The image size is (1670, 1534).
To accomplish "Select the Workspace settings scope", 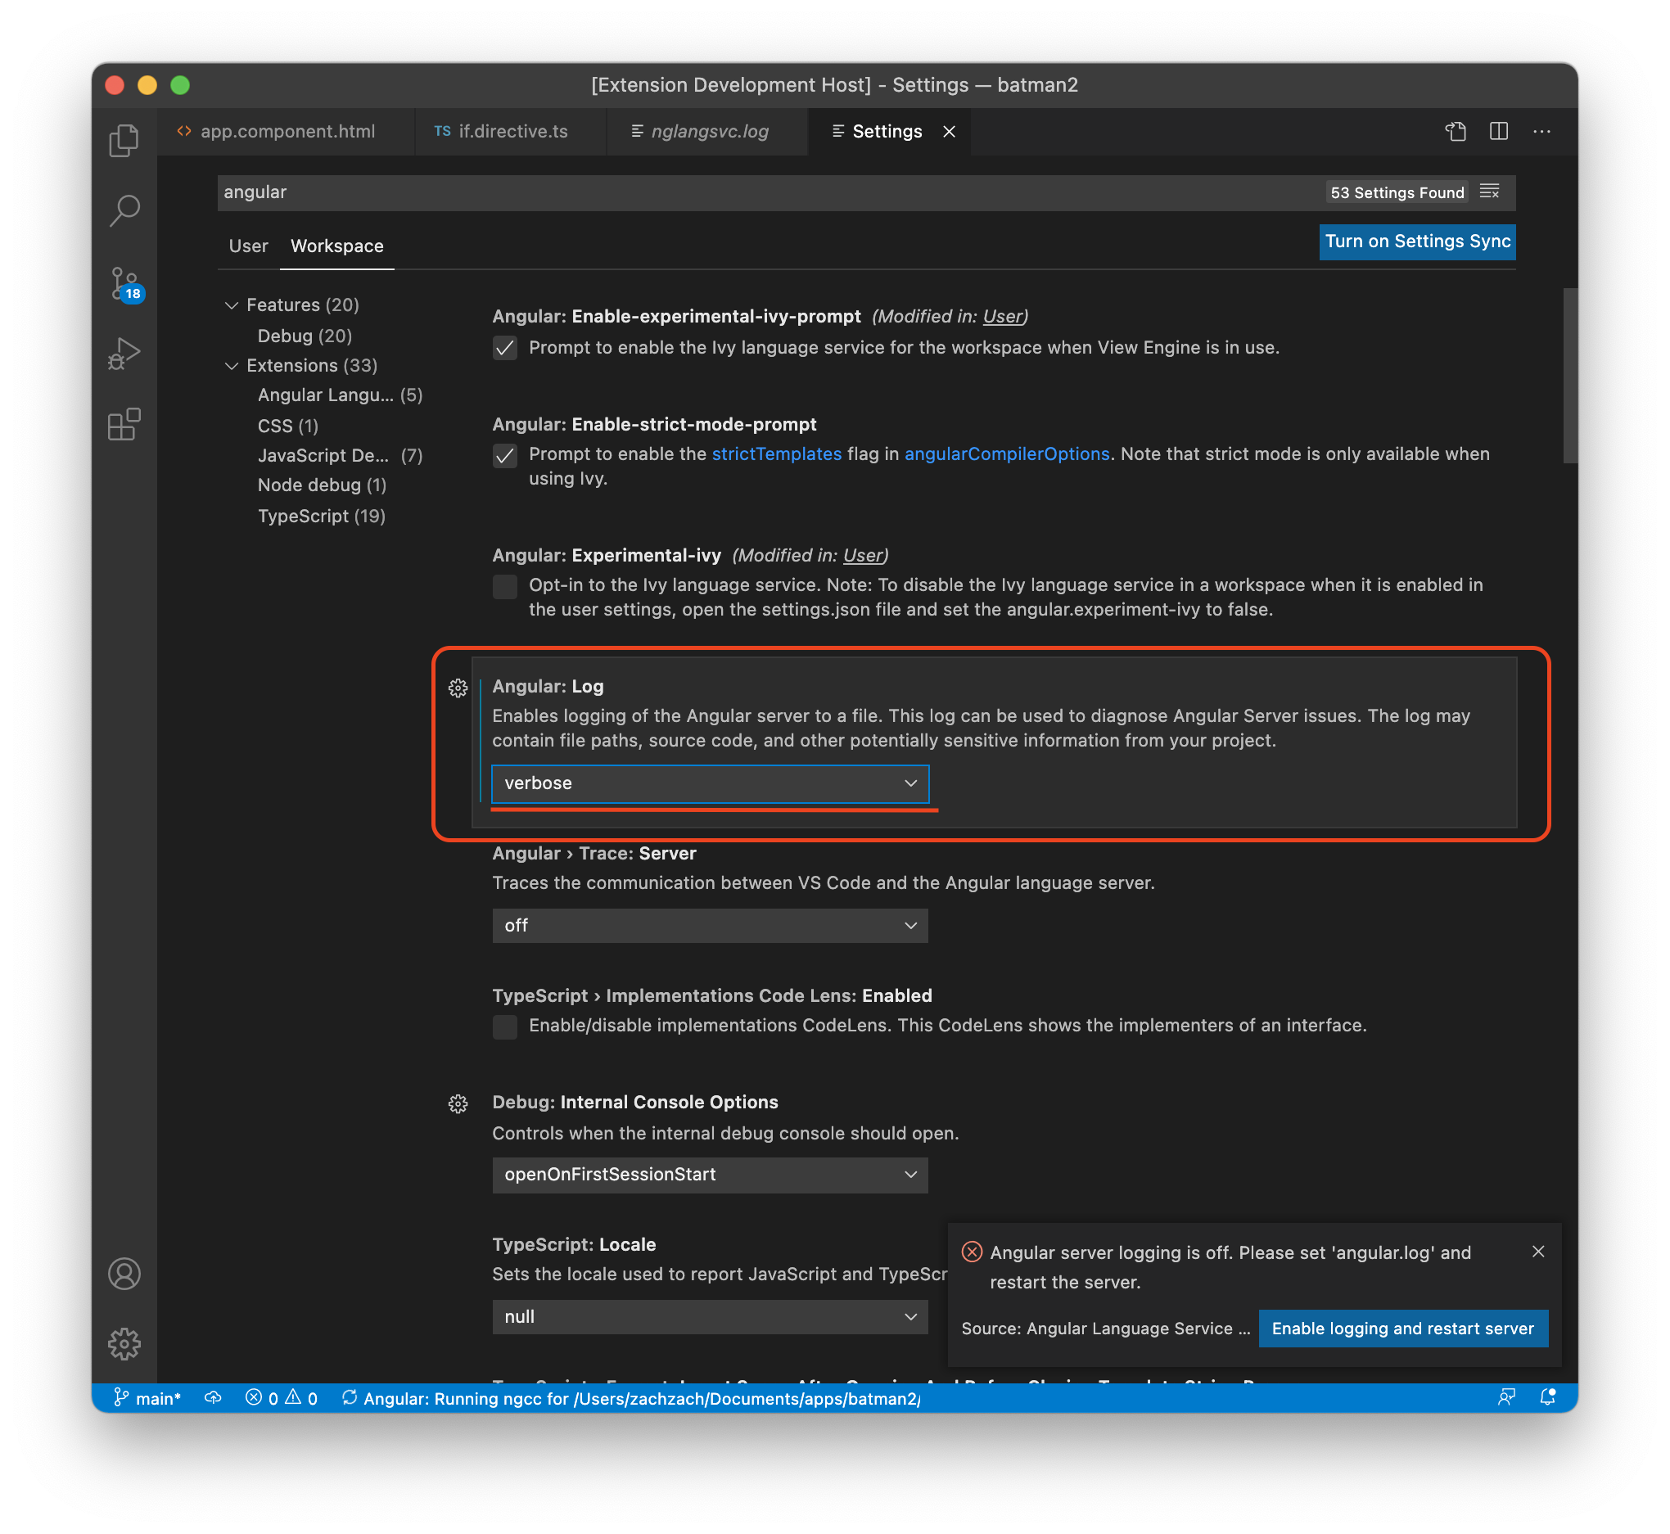I will point(337,246).
